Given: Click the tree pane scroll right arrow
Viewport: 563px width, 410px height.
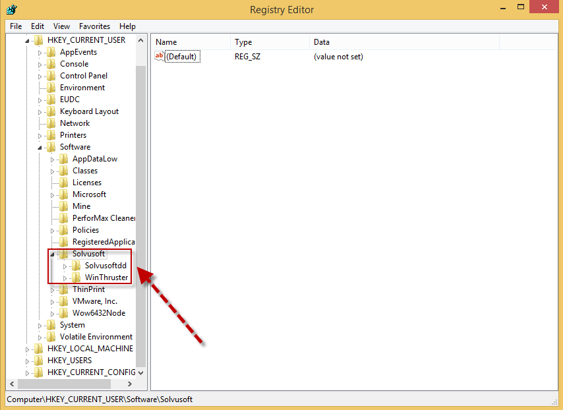Looking at the screenshot, I should [x=130, y=384].
